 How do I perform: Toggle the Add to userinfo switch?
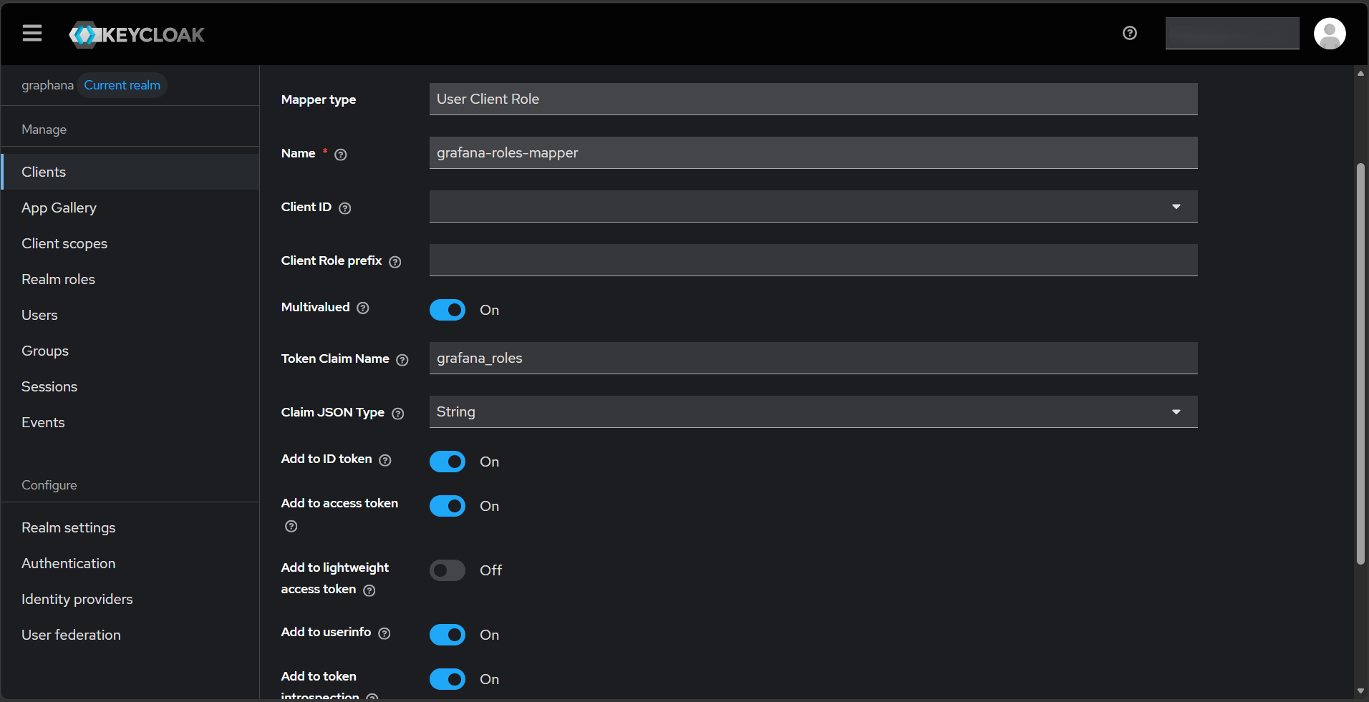[x=448, y=635]
